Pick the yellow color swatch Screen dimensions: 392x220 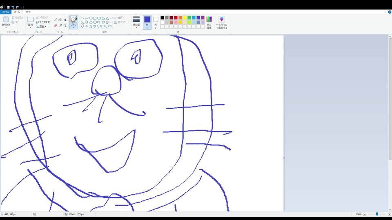[x=185, y=18]
